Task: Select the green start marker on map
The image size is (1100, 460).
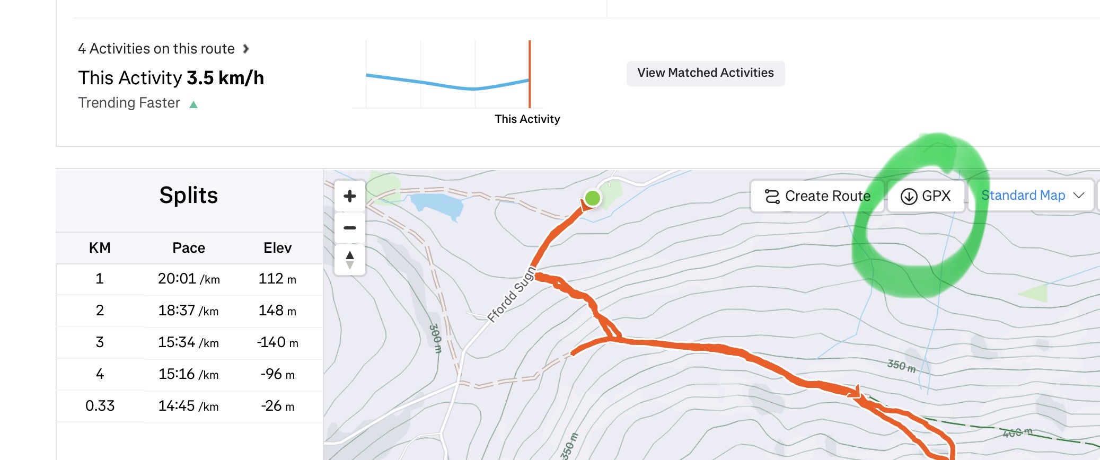Action: (x=593, y=198)
